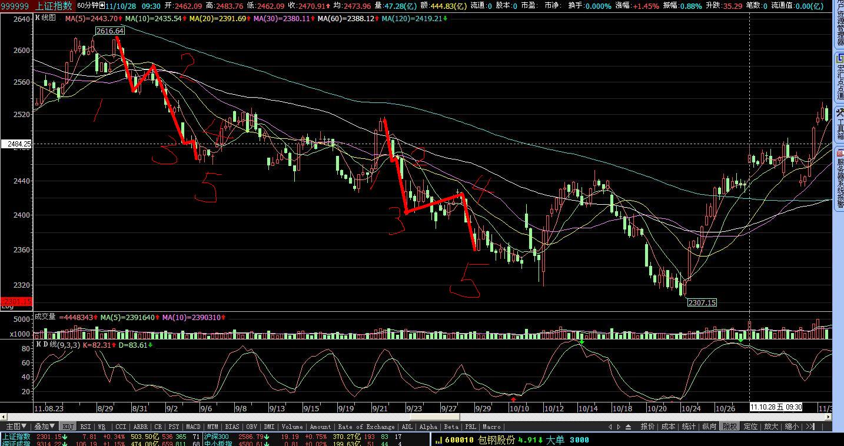Image resolution: width=844 pixels, height=446 pixels.
Task: Click the 600010 code in the ticker bar
Action: (x=459, y=440)
